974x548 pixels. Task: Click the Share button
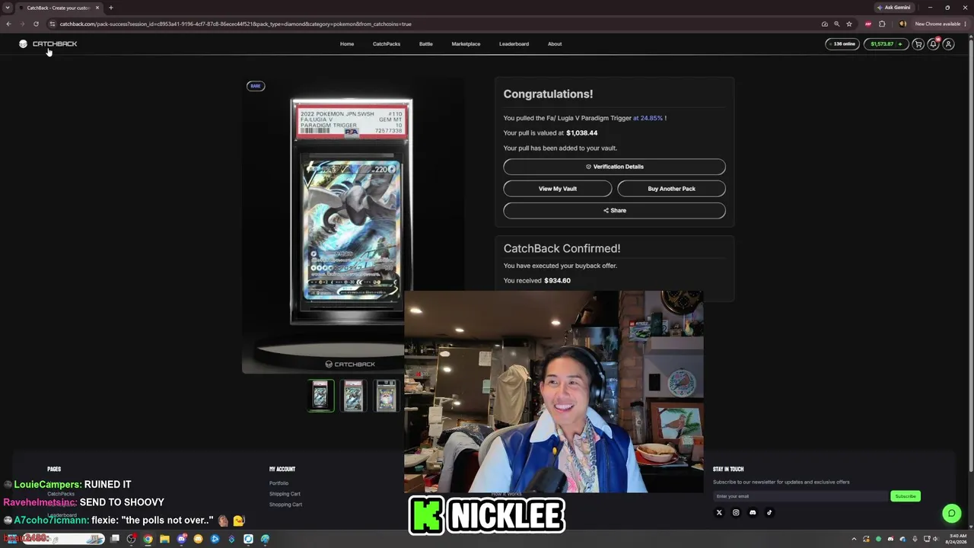click(x=614, y=211)
